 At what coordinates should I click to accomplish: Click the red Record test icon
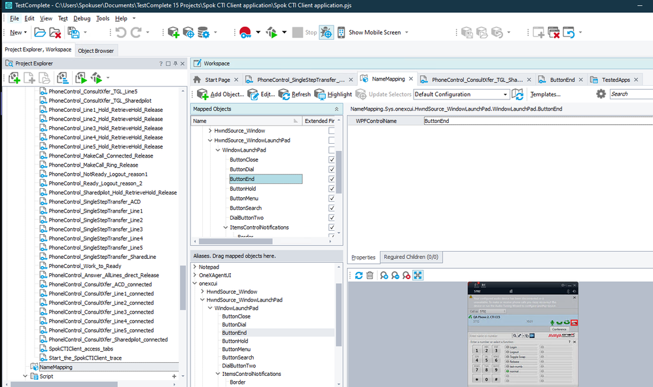(x=245, y=32)
